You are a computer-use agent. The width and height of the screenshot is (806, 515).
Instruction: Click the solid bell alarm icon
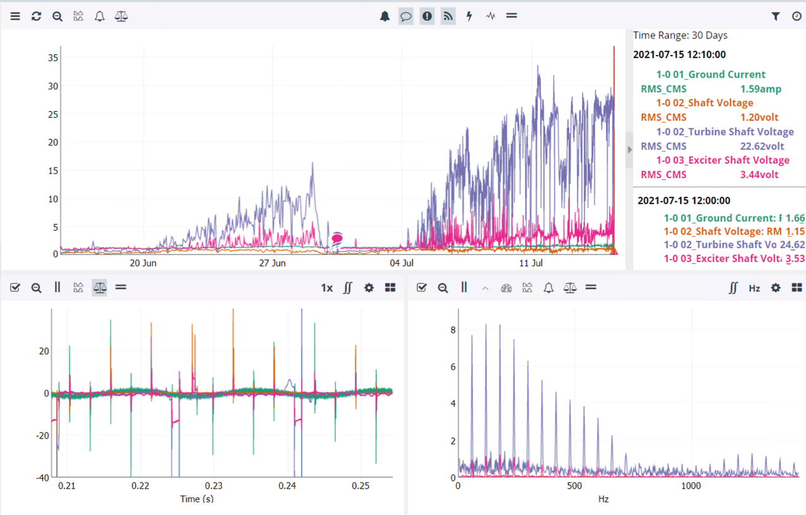click(385, 16)
